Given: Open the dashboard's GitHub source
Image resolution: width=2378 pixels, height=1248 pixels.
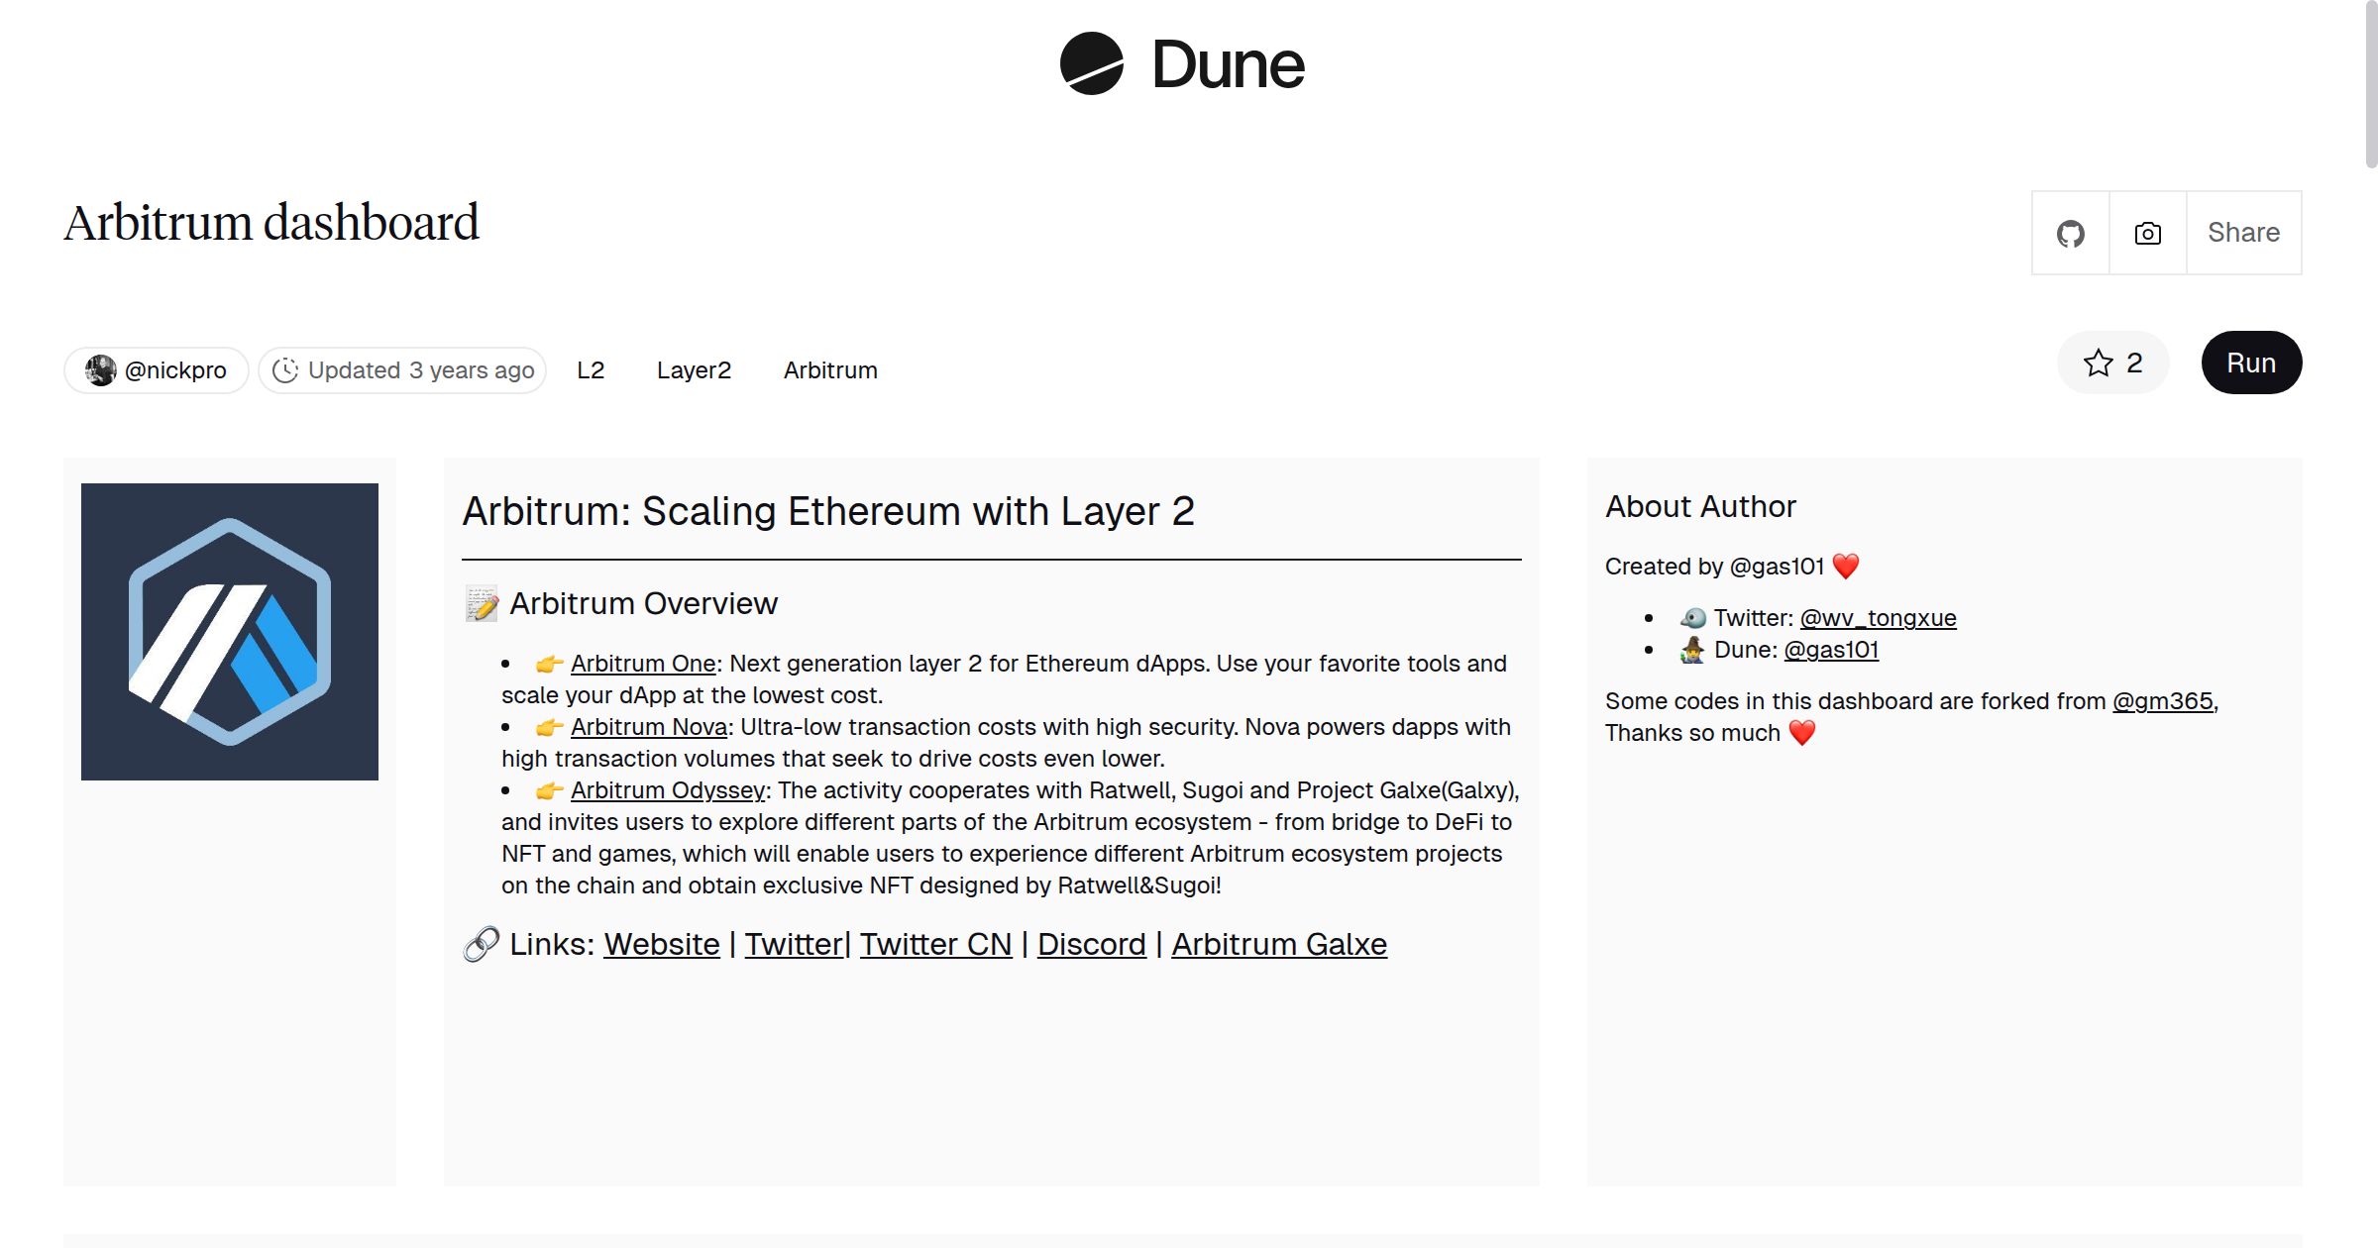Looking at the screenshot, I should coord(2071,232).
